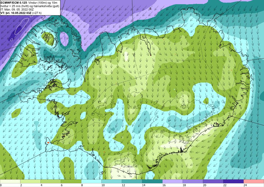This screenshot has height=187, width=264.
Task: Click the pale yellow 0–2 m/s legend swatch
Action: click(x=10, y=181)
